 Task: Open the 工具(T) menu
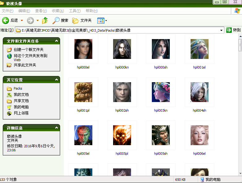(75, 11)
